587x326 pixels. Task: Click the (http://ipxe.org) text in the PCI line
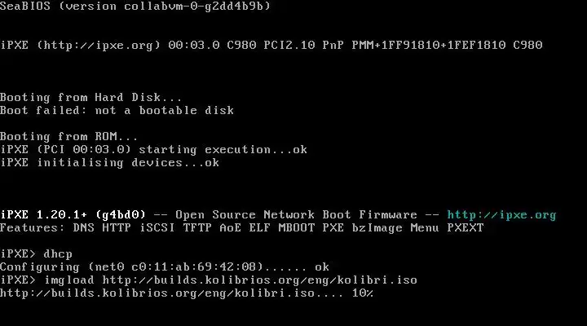click(99, 46)
